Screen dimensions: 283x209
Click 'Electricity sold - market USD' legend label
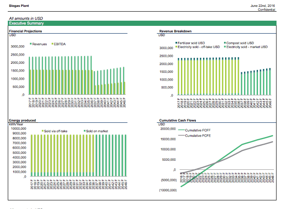click(247, 47)
